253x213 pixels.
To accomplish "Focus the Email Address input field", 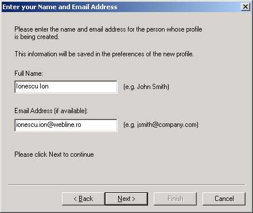I will (66, 125).
